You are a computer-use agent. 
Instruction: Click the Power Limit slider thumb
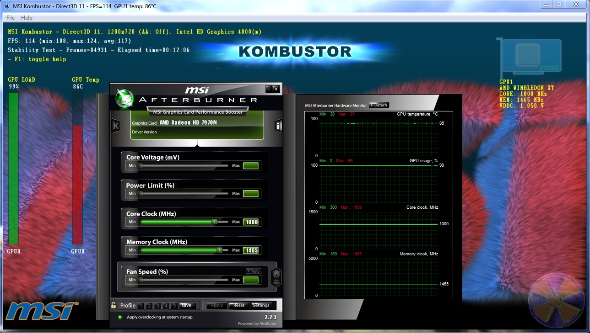141,194
